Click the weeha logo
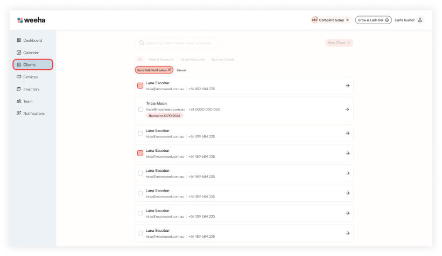Image resolution: width=442 pixels, height=256 pixels. (x=31, y=20)
